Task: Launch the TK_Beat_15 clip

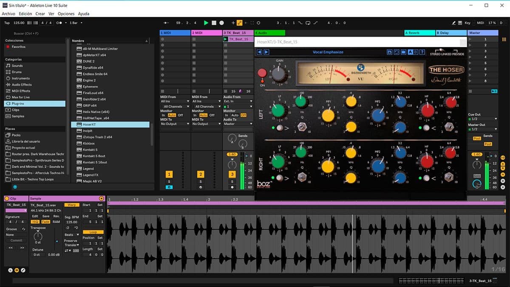Action: (x=226, y=39)
